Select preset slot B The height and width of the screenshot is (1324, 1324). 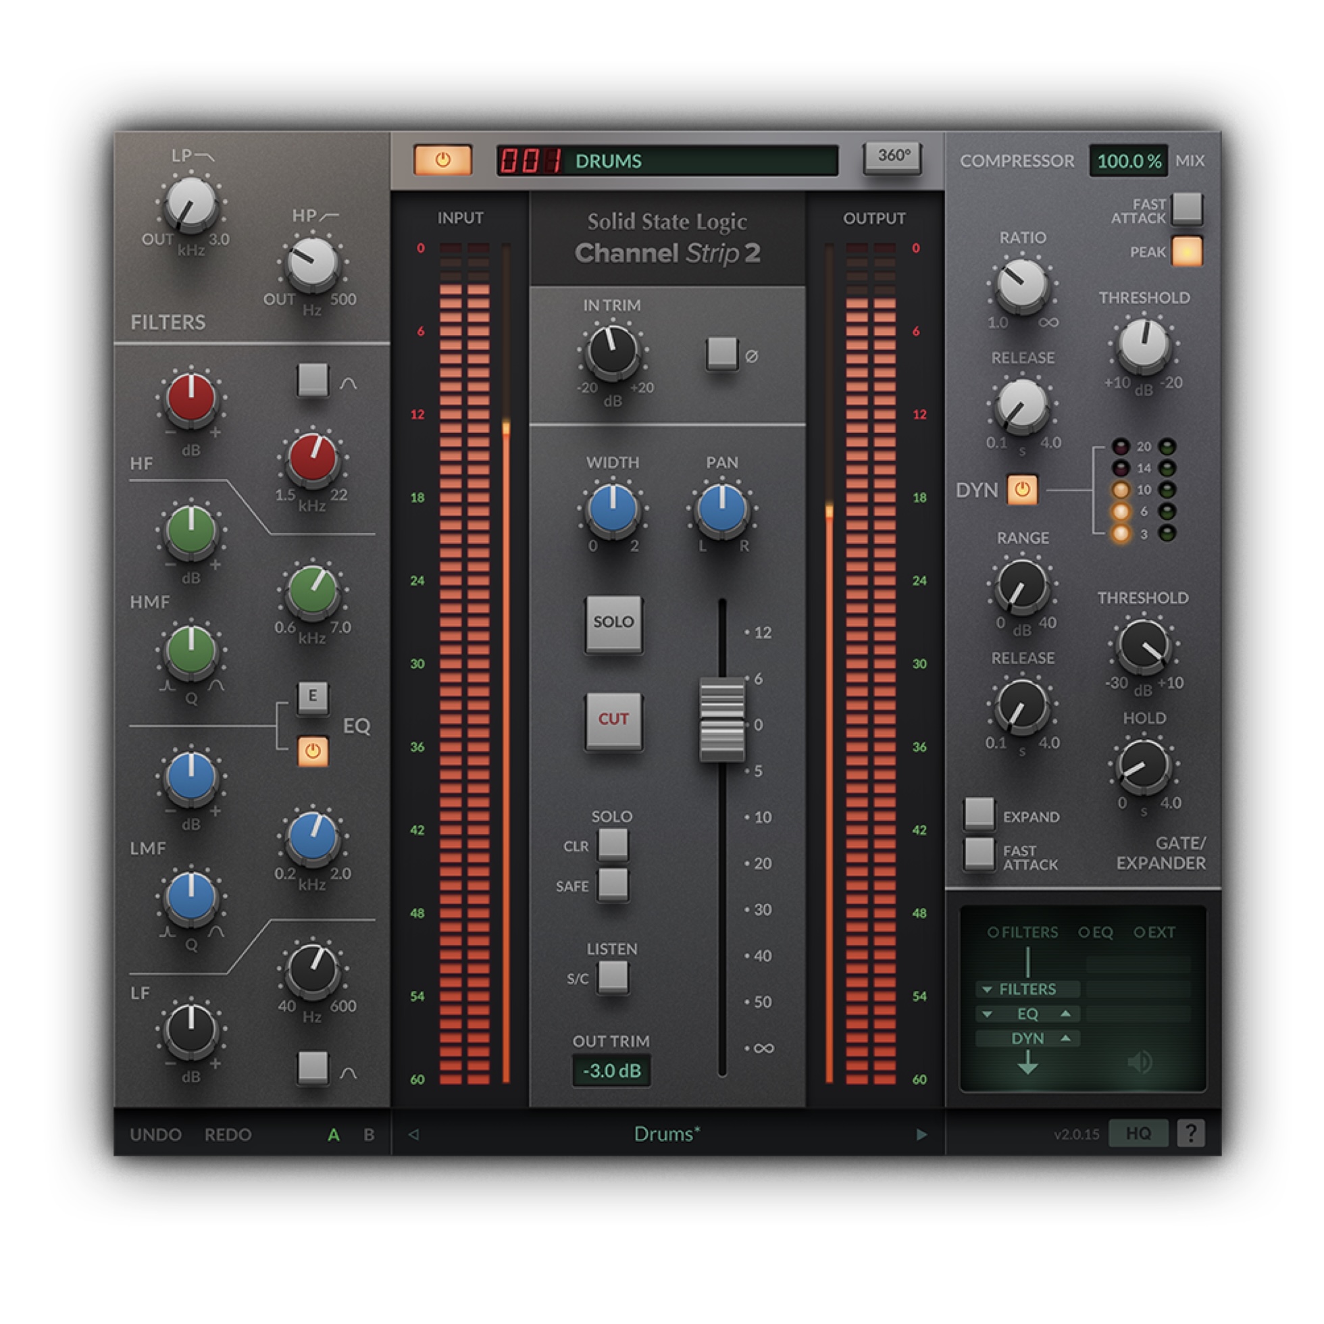369,1135
